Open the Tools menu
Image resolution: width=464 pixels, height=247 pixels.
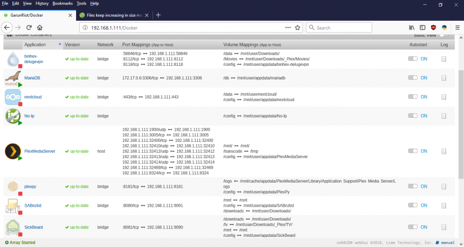tap(81, 4)
